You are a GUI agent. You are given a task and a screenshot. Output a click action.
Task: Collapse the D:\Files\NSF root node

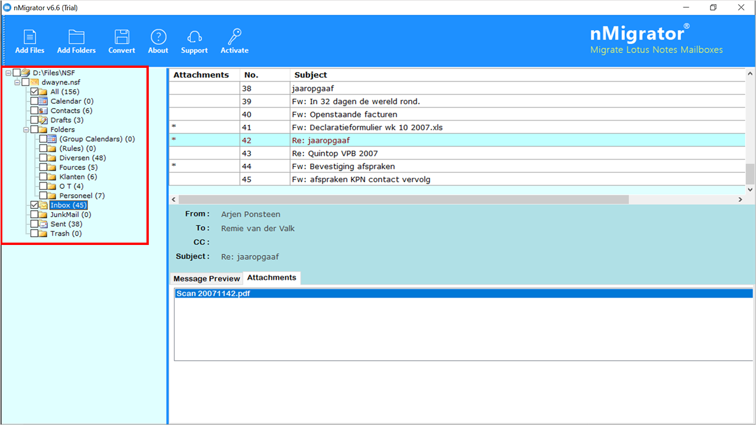(x=8, y=73)
